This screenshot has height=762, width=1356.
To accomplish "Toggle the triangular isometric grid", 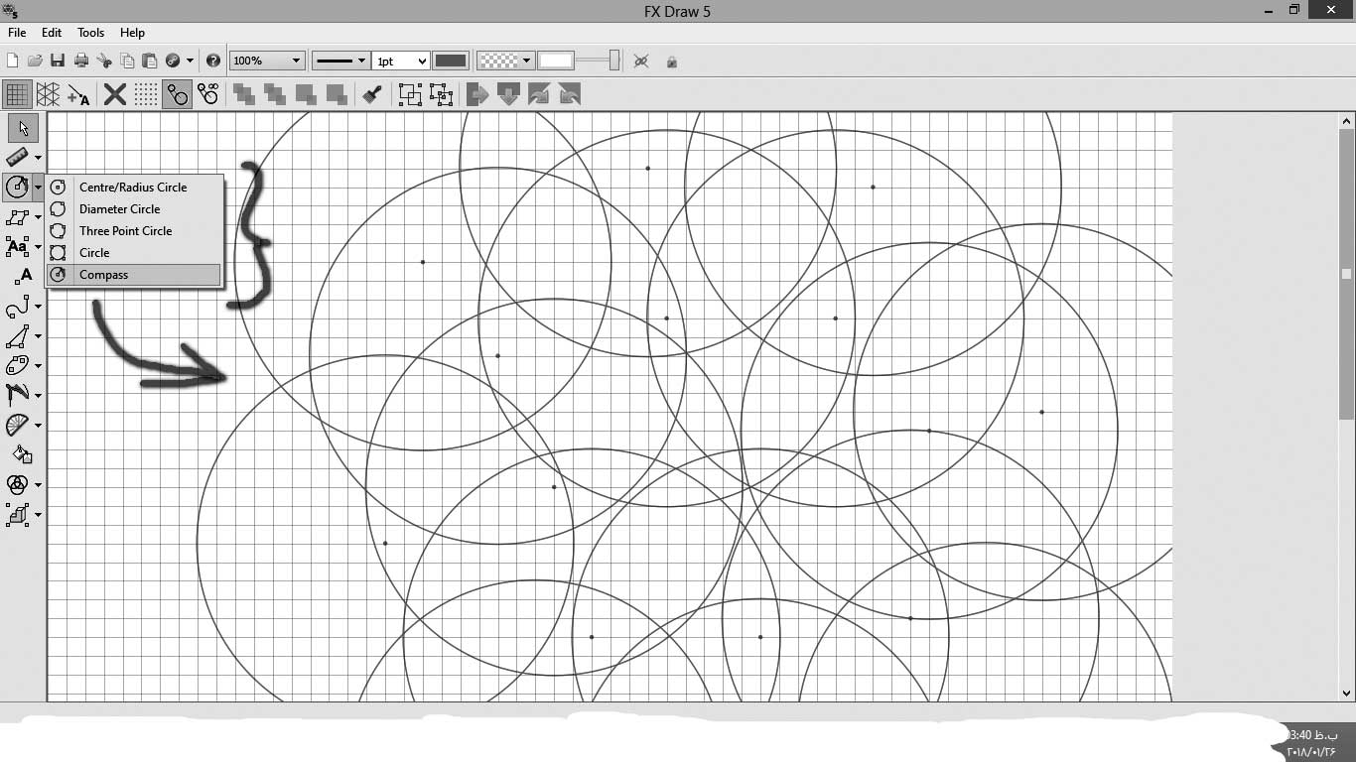I will click(x=48, y=94).
